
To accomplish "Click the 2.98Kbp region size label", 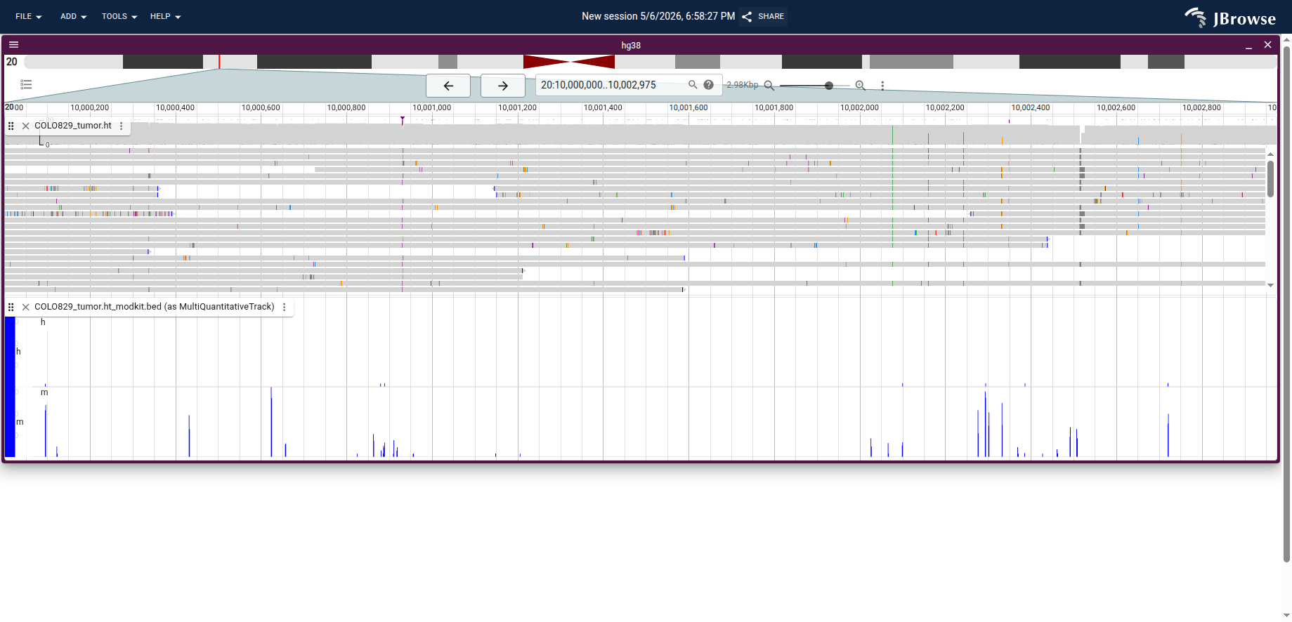I will click(743, 85).
